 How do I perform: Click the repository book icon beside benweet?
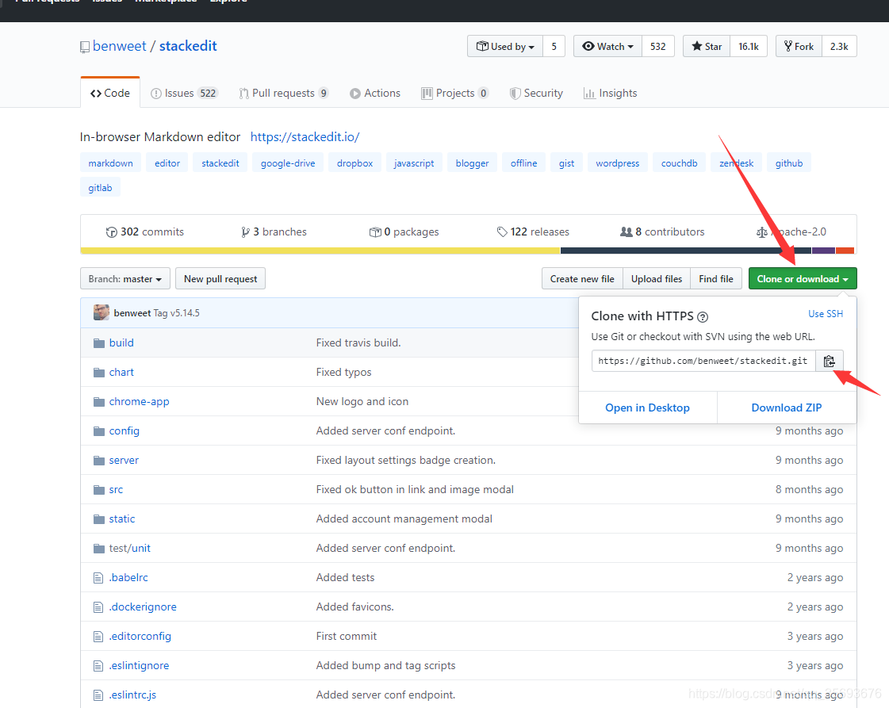pos(85,47)
